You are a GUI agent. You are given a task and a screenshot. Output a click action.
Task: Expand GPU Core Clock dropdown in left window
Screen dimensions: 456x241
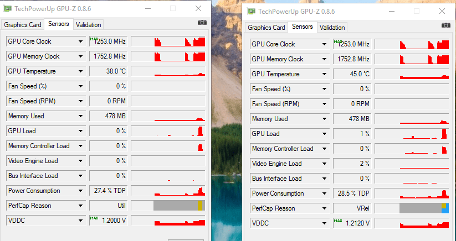[x=80, y=41]
